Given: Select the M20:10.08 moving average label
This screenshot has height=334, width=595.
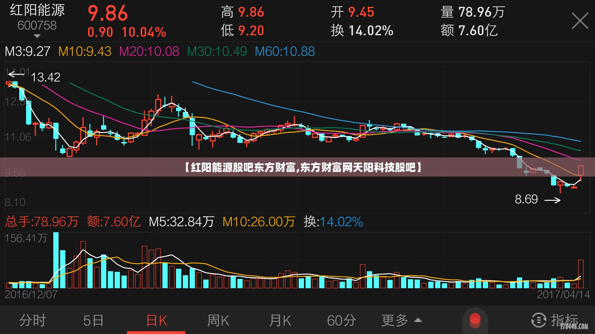Looking at the screenshot, I should (x=149, y=51).
